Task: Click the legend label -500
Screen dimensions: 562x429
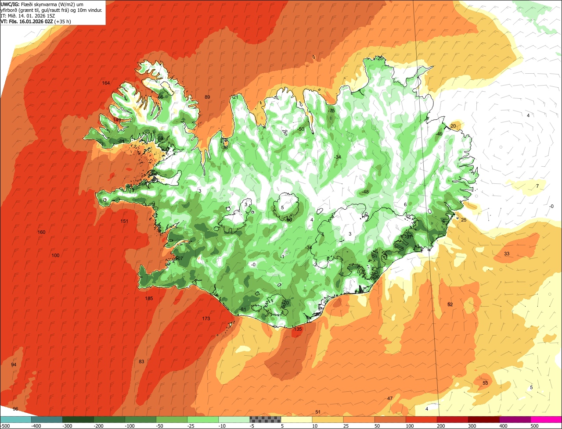Action: 5,425
